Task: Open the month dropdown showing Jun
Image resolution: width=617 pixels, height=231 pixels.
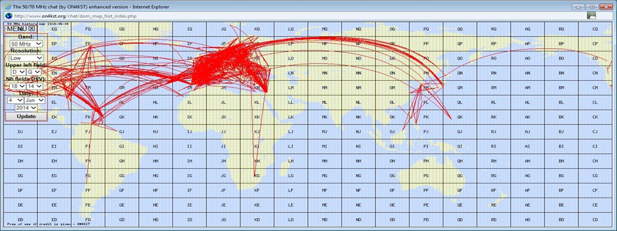Action: [x=35, y=100]
